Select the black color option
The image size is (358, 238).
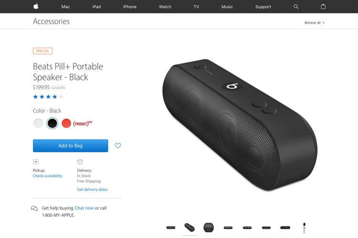coord(53,123)
